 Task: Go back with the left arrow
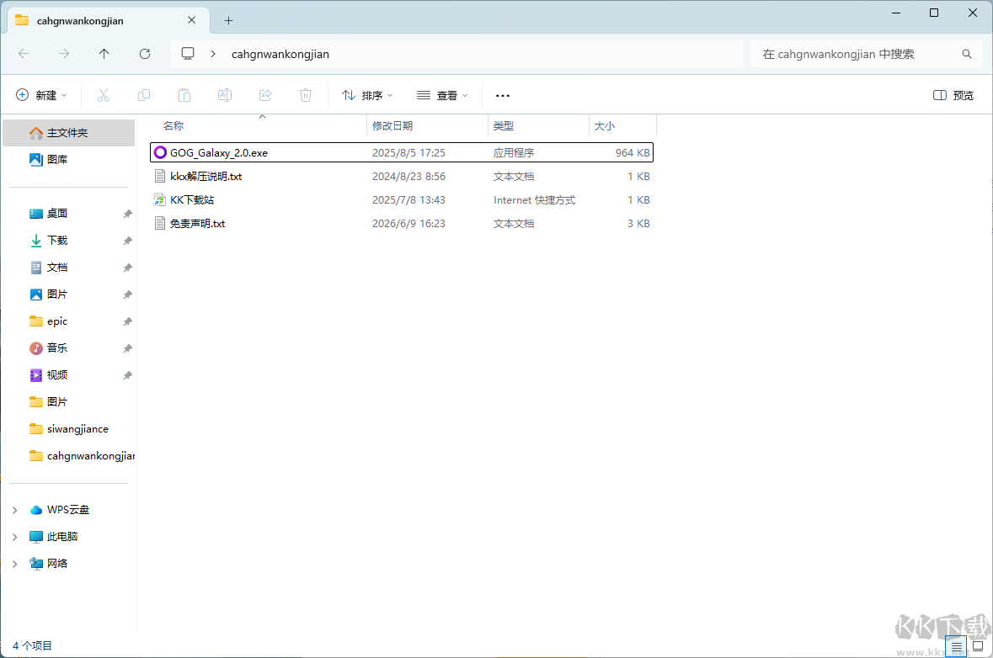pos(24,54)
